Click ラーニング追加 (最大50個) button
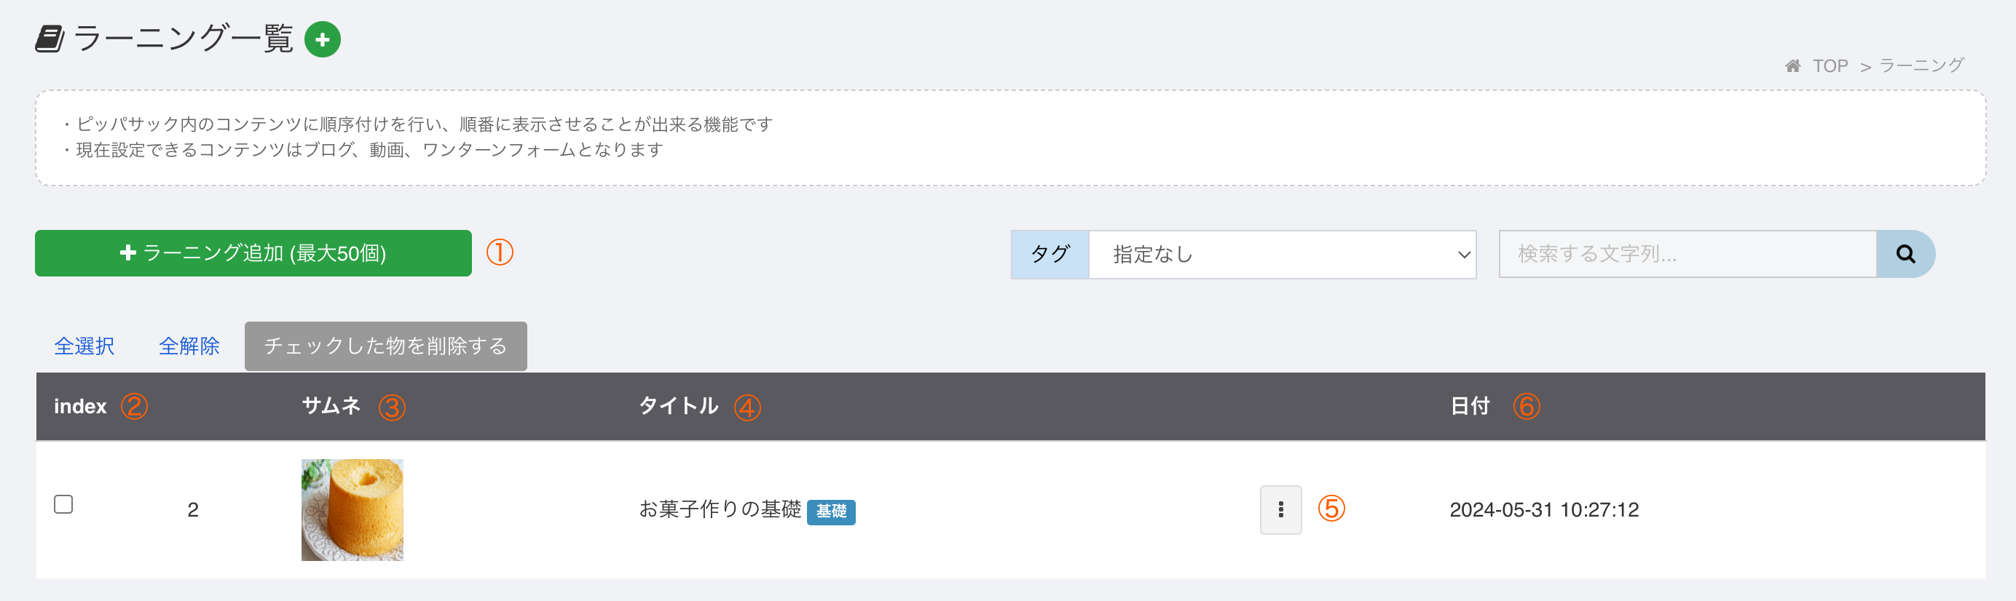The width and height of the screenshot is (2016, 601). (253, 253)
